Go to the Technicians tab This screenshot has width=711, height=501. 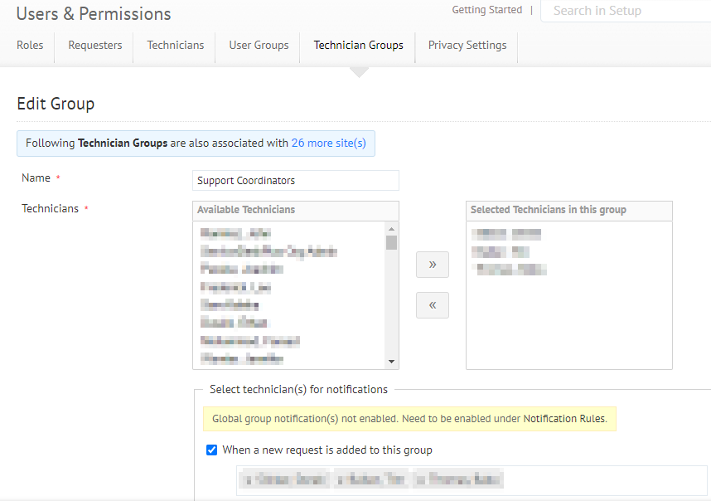point(175,45)
